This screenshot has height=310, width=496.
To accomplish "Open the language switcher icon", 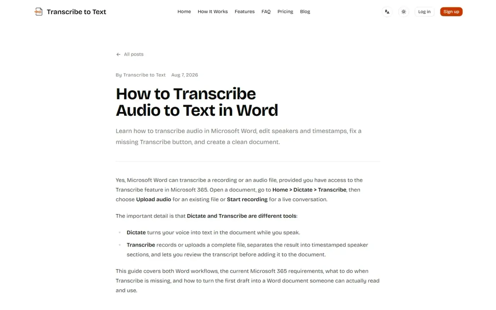I will (x=387, y=12).
